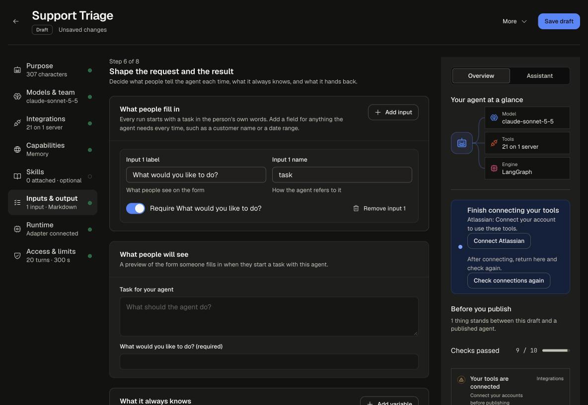The height and width of the screenshot is (405, 588).
Task: Click the Access & limits shield icon
Action: pyautogui.click(x=17, y=256)
